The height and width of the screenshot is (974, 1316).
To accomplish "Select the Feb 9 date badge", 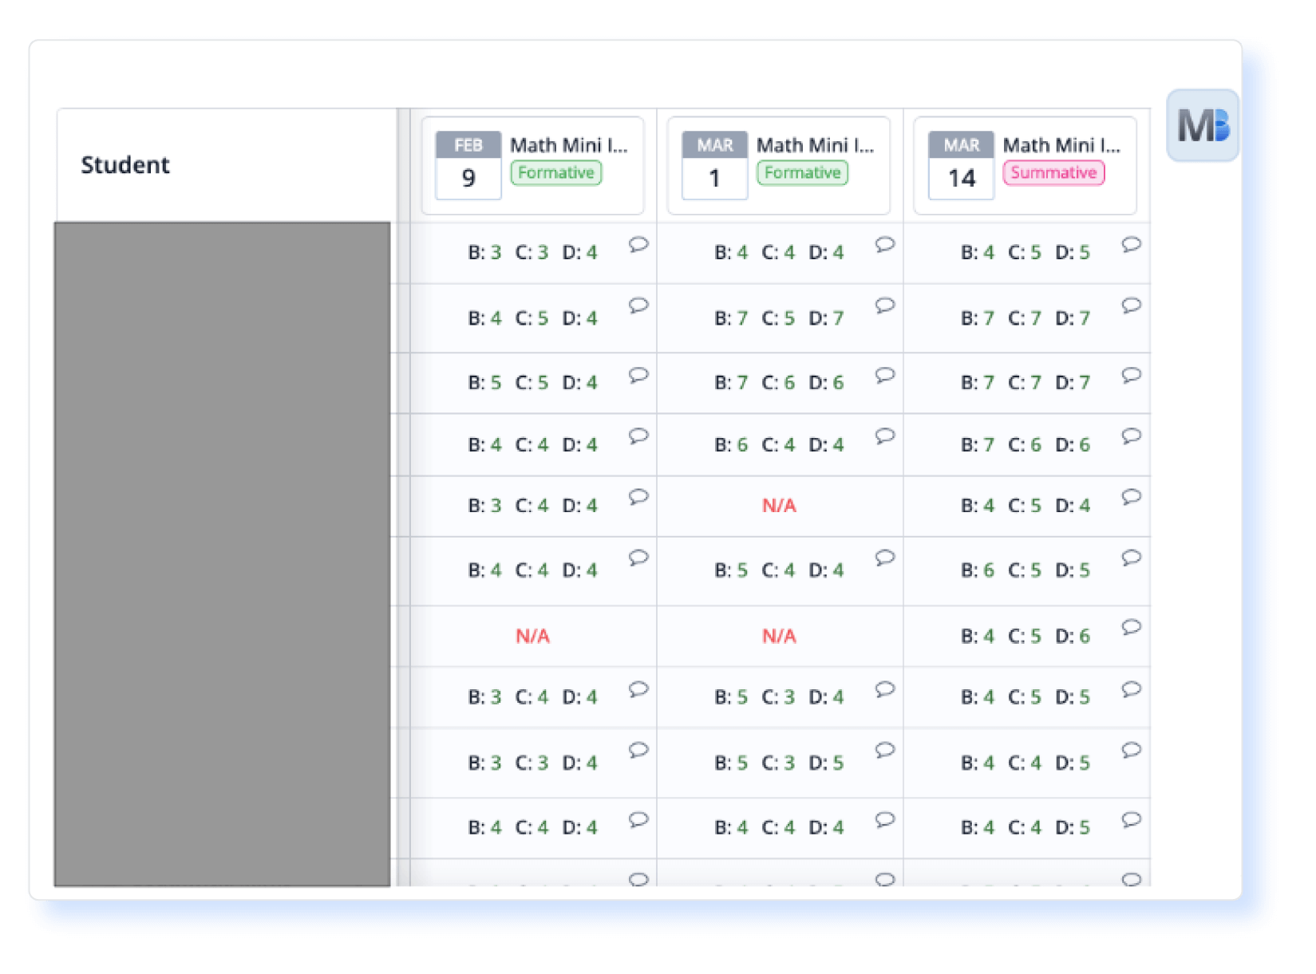I will [468, 166].
